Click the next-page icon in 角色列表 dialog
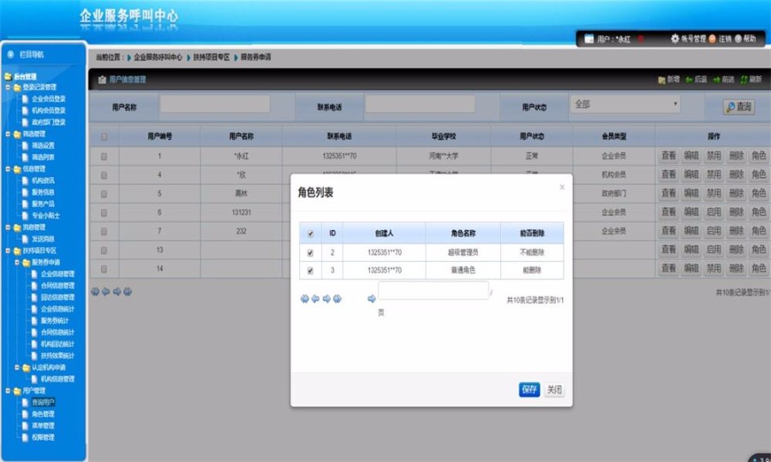Image resolution: width=771 pixels, height=462 pixels. click(x=326, y=299)
